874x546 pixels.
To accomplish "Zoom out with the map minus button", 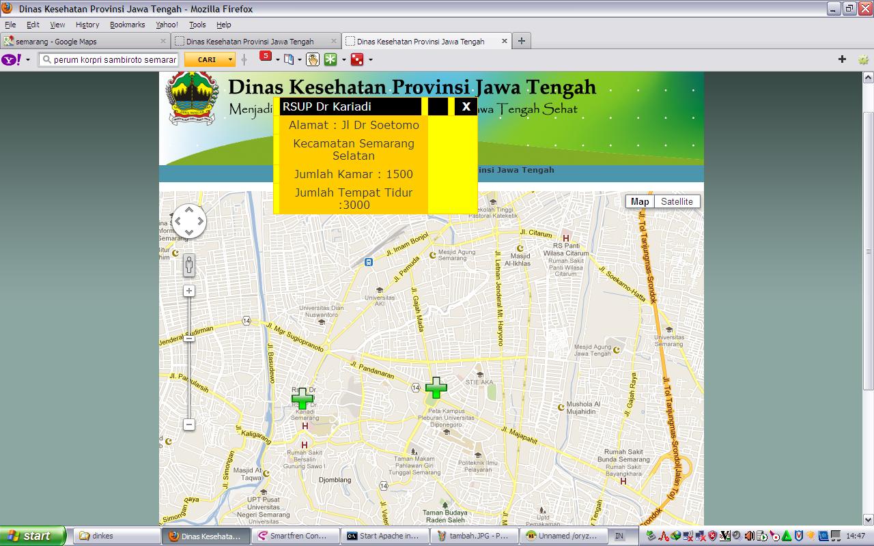I will (x=189, y=425).
